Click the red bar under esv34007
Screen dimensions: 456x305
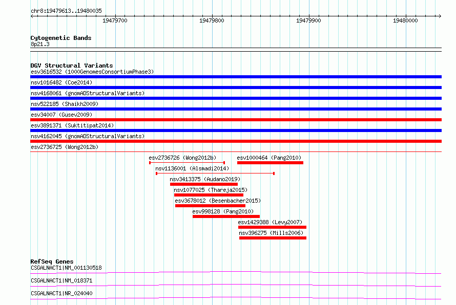pos(236,120)
